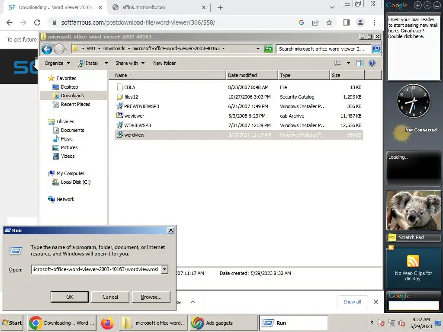Image resolution: width=443 pixels, height=332 pixels.
Task: Click Explorer's back navigation arrow
Action: (47, 49)
